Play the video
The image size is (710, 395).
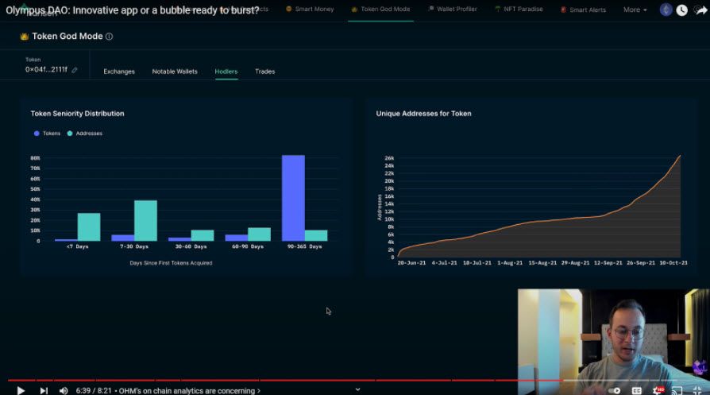click(x=21, y=390)
